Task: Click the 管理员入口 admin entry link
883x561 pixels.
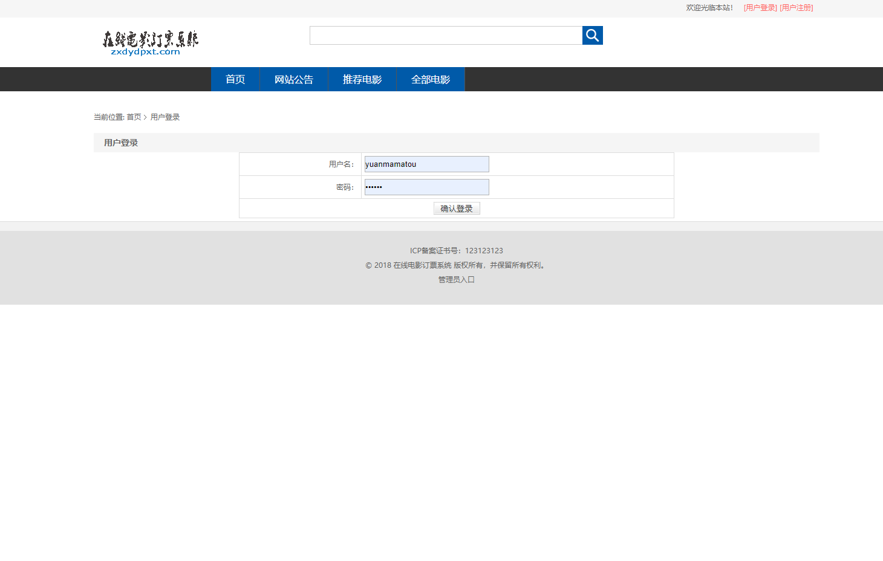Action: (x=455, y=279)
